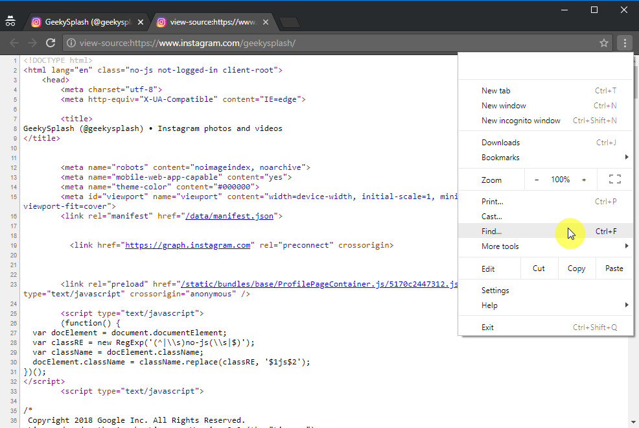Click the incognito icon in the title bar

(x=10, y=21)
